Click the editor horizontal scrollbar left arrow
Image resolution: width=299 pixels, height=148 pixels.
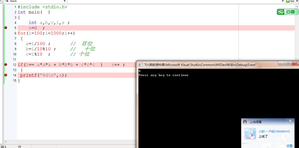pos(6,142)
